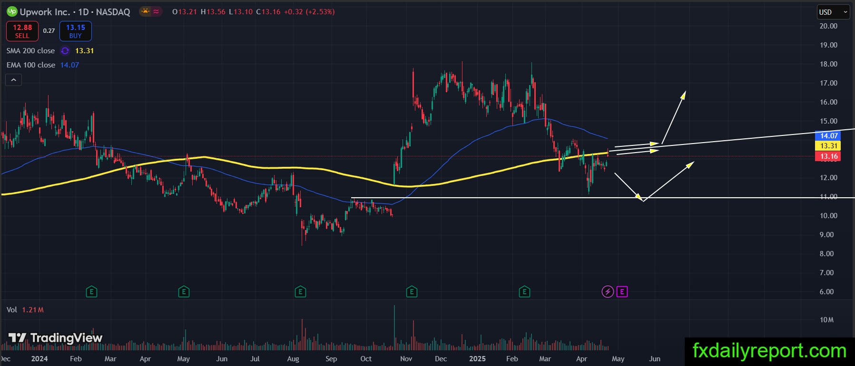This screenshot has width=855, height=366.
Task: Click the Nov label on the time axis
Action: 406,359
